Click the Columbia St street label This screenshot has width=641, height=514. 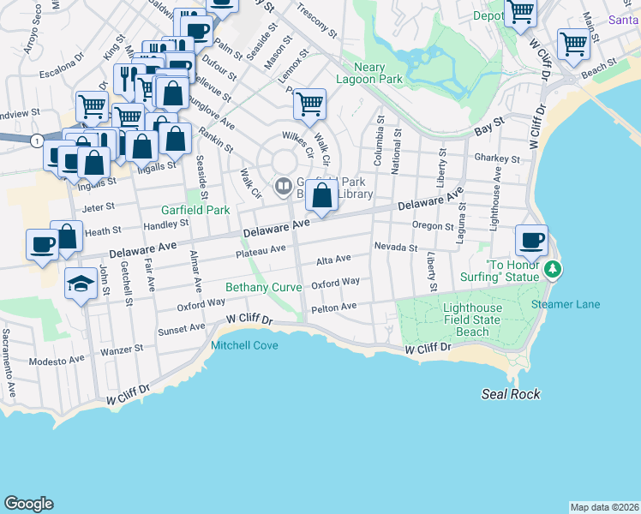click(x=379, y=140)
